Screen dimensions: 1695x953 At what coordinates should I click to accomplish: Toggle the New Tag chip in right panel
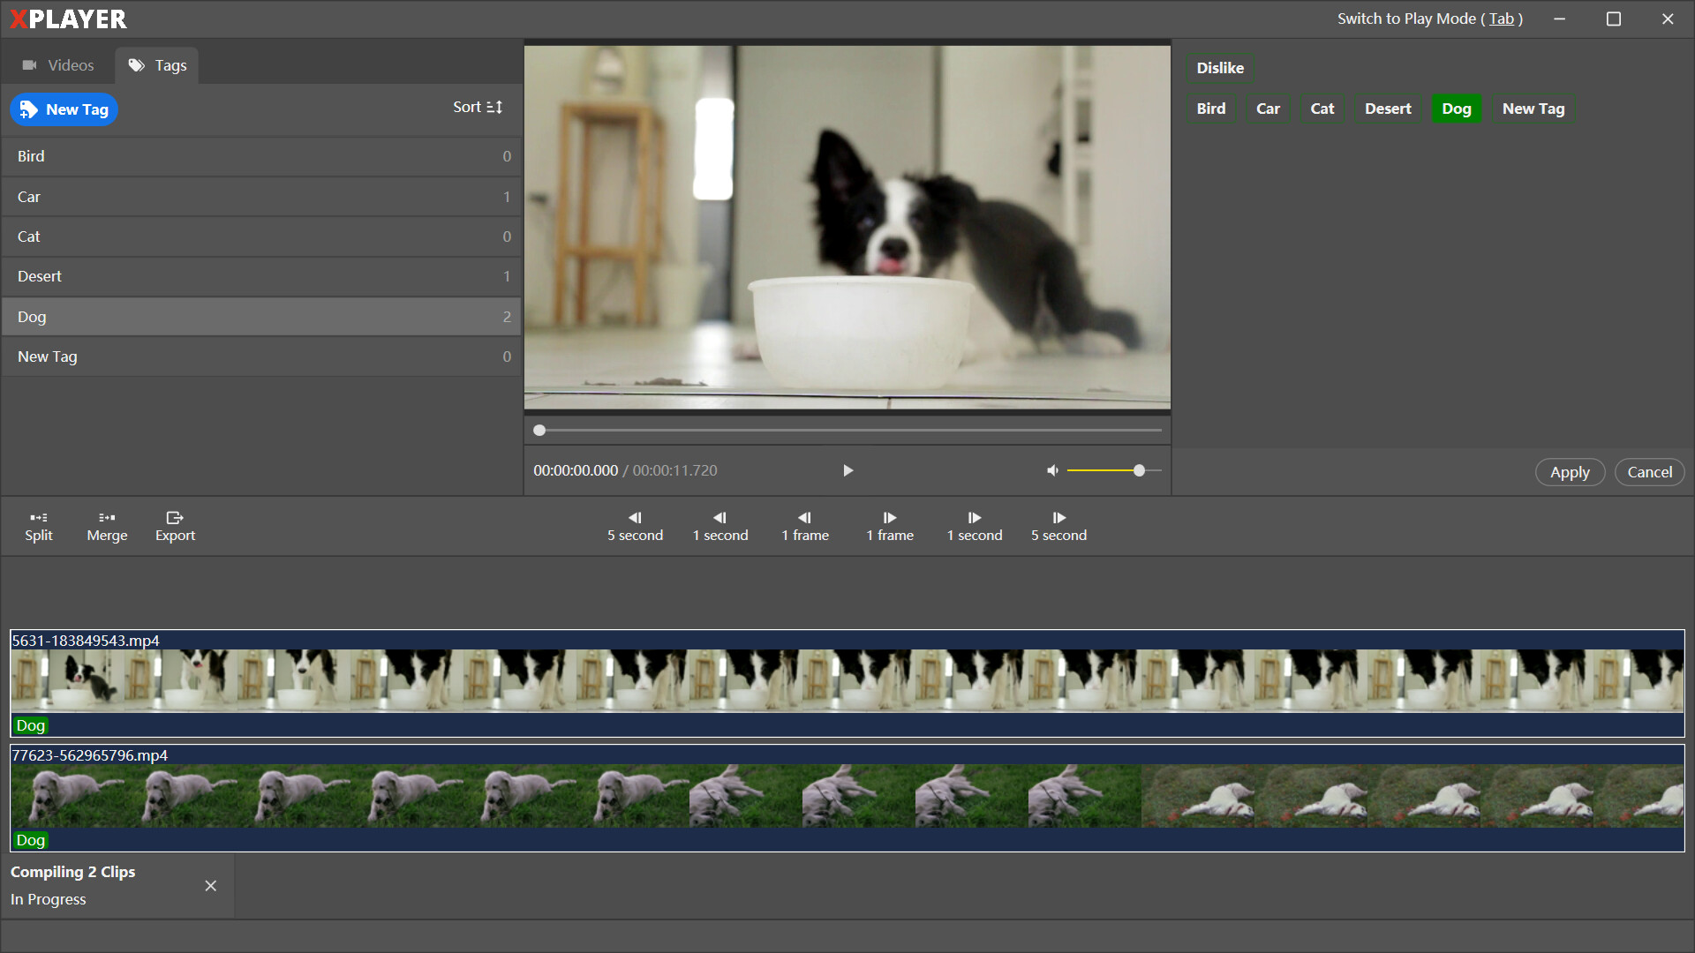coord(1533,109)
